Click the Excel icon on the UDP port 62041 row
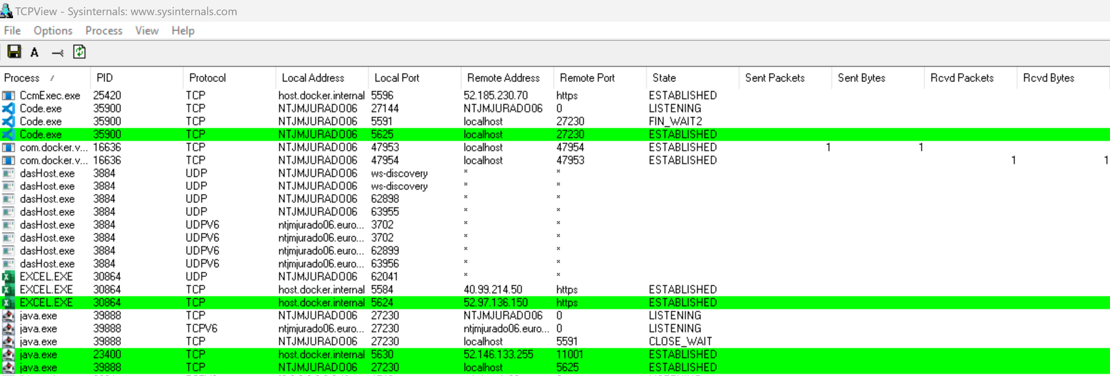1110x376 pixels. click(x=8, y=276)
